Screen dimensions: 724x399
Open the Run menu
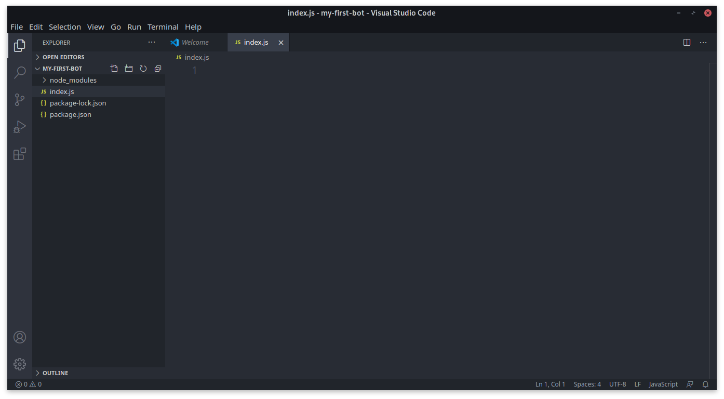pos(134,27)
